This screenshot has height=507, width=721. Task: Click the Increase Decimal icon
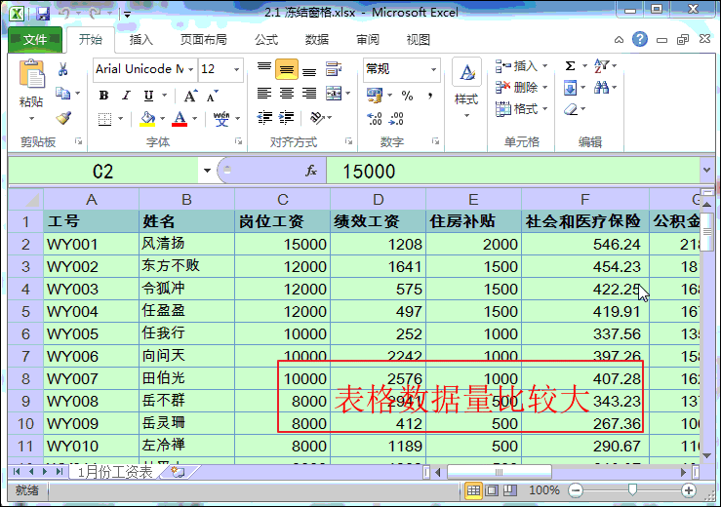click(x=374, y=119)
